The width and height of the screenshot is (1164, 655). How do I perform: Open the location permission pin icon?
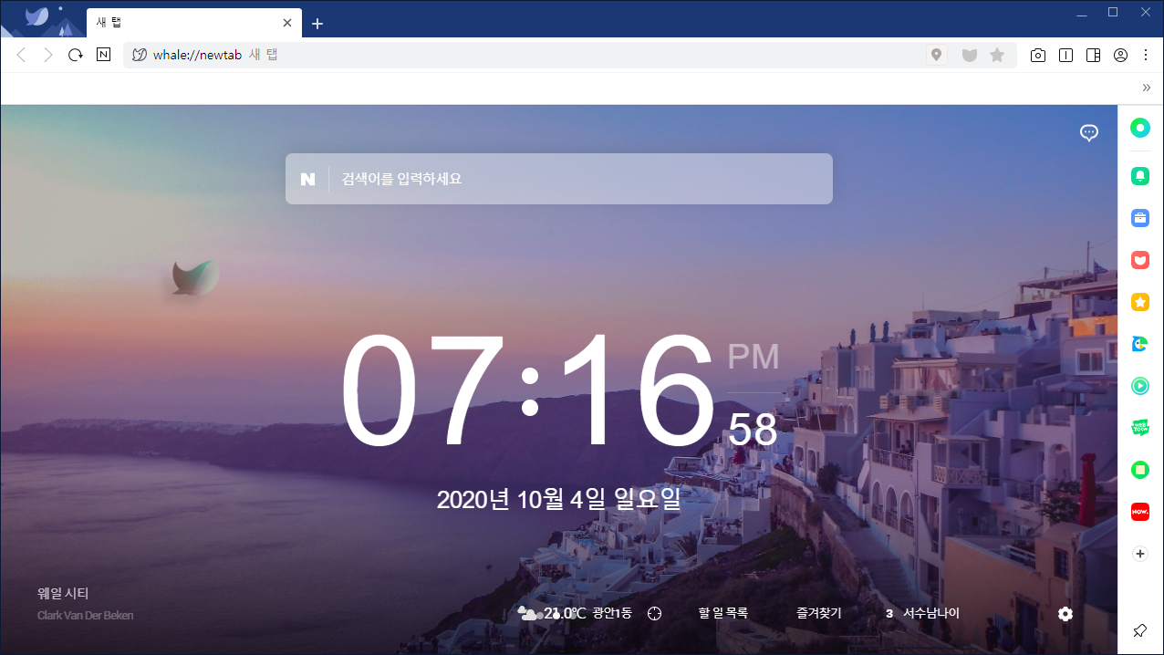[x=936, y=56]
